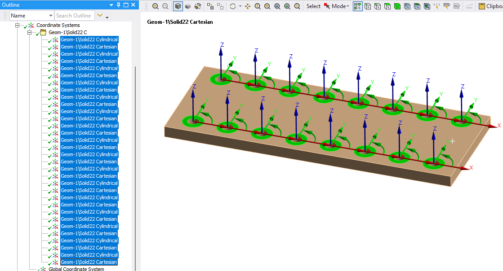Click the Zoom to Fit icon
This screenshot has width=503, height=271.
pos(277,6)
